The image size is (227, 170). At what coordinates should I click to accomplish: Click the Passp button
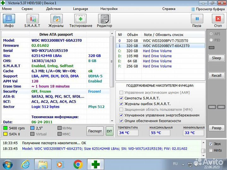[x=217, y=128]
